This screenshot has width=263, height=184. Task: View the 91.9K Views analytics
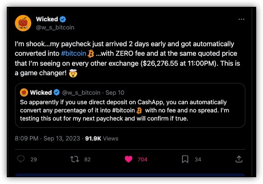[102, 138]
